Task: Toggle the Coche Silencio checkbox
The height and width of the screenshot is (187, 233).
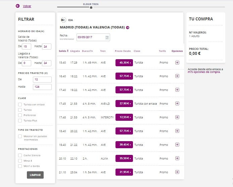Action: [x=20, y=155]
